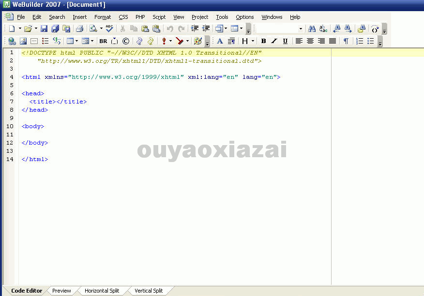This screenshot has width=424, height=296.
Task: Insert a hyperlink with the globe-and-chain icon
Action: coord(12,41)
